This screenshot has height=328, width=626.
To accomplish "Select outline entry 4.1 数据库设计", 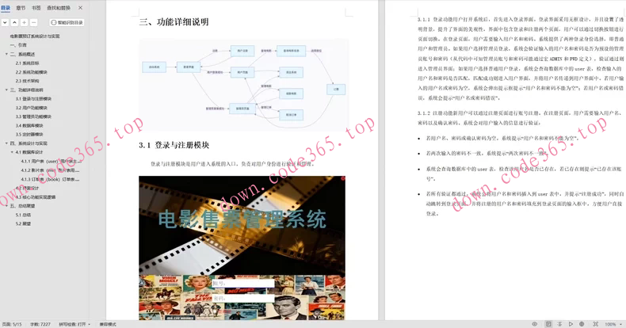I will pyautogui.click(x=29, y=152).
